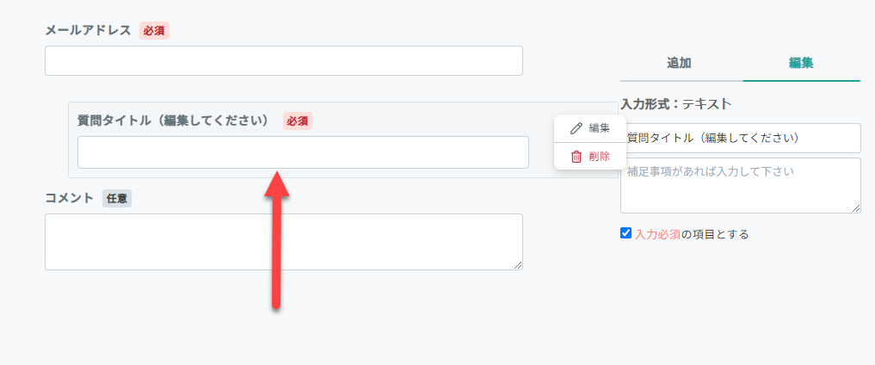Click the 入力形式：テキスト heading
Viewport: 875px width, 365px height.
[675, 104]
